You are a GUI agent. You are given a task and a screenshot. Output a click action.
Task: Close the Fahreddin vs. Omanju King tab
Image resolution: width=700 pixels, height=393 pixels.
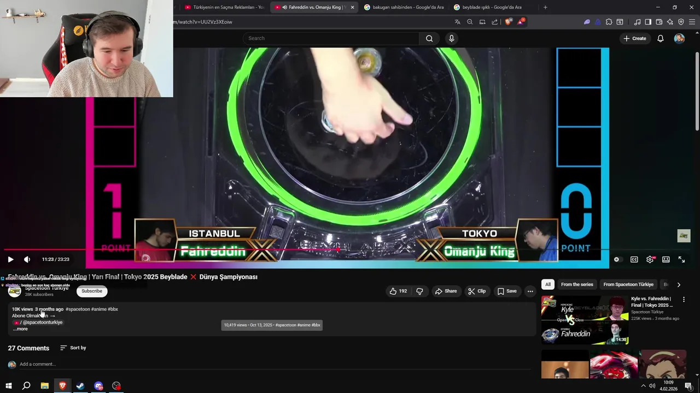352,7
